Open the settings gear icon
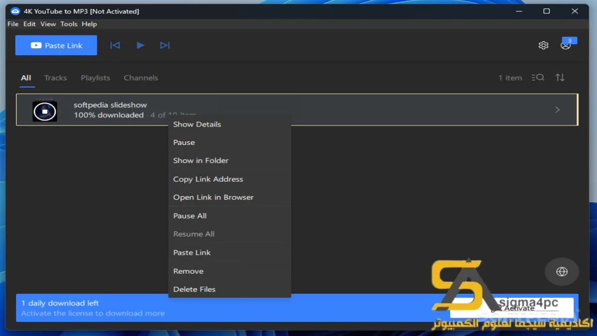 point(543,45)
